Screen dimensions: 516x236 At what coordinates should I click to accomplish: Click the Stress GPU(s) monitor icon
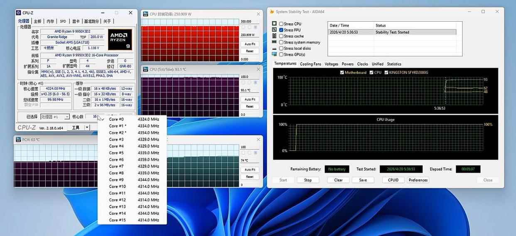click(274, 54)
